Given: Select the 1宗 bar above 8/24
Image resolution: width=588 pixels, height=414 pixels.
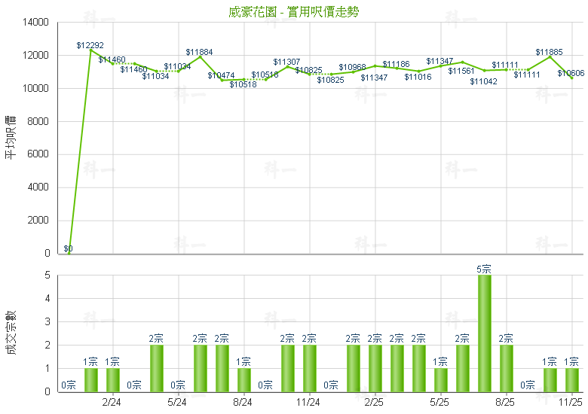Looking at the screenshot, I should pos(243,379).
